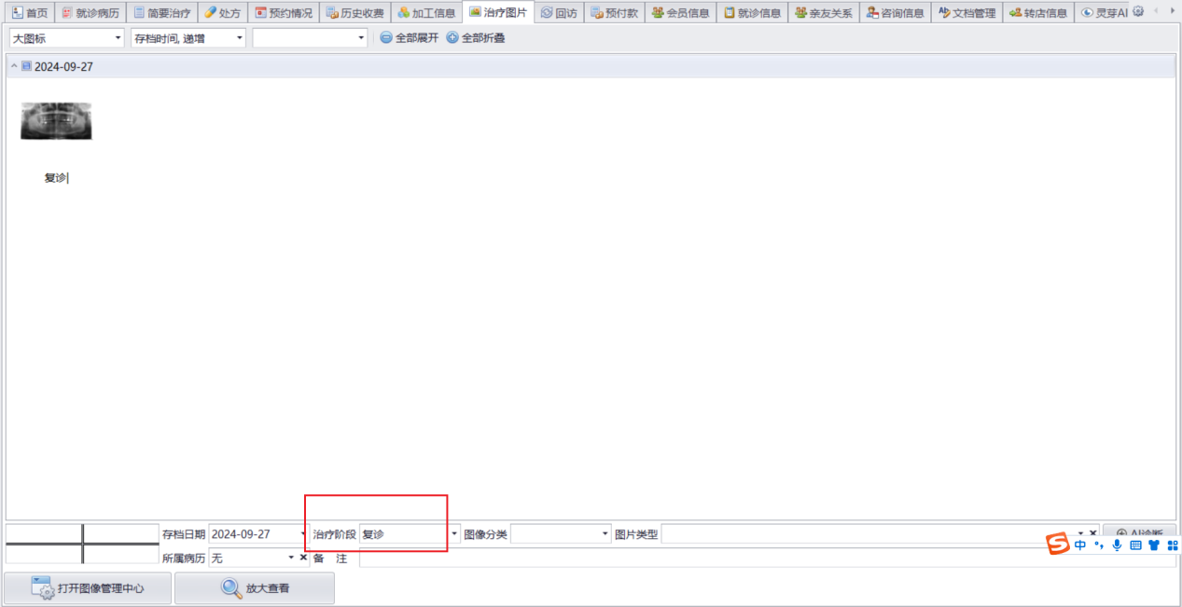Image resolution: width=1182 pixels, height=607 pixels.
Task: Click 打开图像管理中心 button
Action: (88, 588)
